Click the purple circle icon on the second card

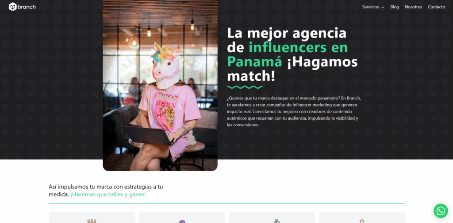[182, 221]
